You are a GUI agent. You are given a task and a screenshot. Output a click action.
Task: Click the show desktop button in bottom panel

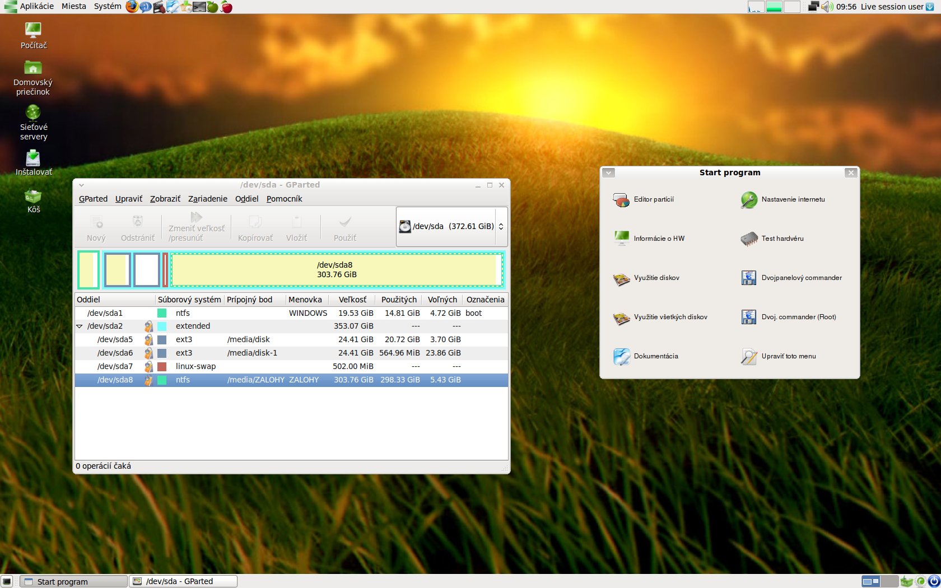point(7,581)
